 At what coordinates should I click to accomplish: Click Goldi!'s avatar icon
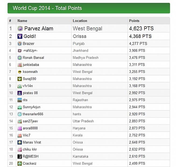point(20,36)
